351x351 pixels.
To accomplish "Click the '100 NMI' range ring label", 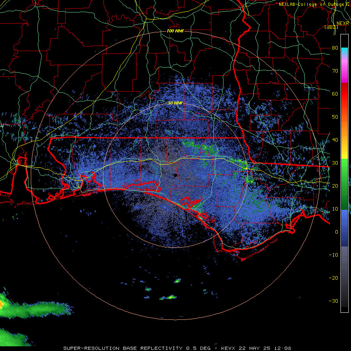I will click(175, 31).
